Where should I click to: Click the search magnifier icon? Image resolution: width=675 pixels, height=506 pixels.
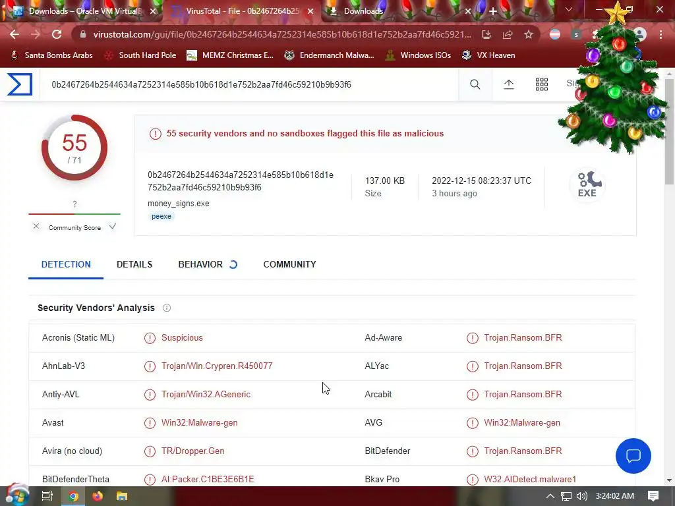(x=475, y=84)
